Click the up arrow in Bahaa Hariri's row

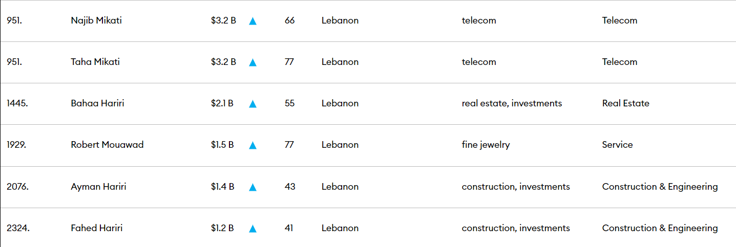click(253, 104)
